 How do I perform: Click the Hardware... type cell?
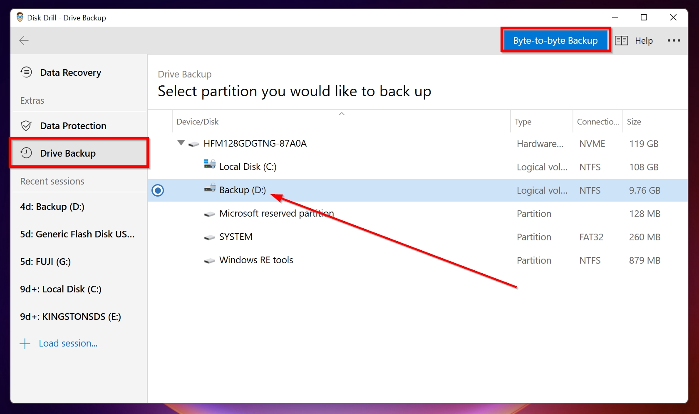coord(540,144)
